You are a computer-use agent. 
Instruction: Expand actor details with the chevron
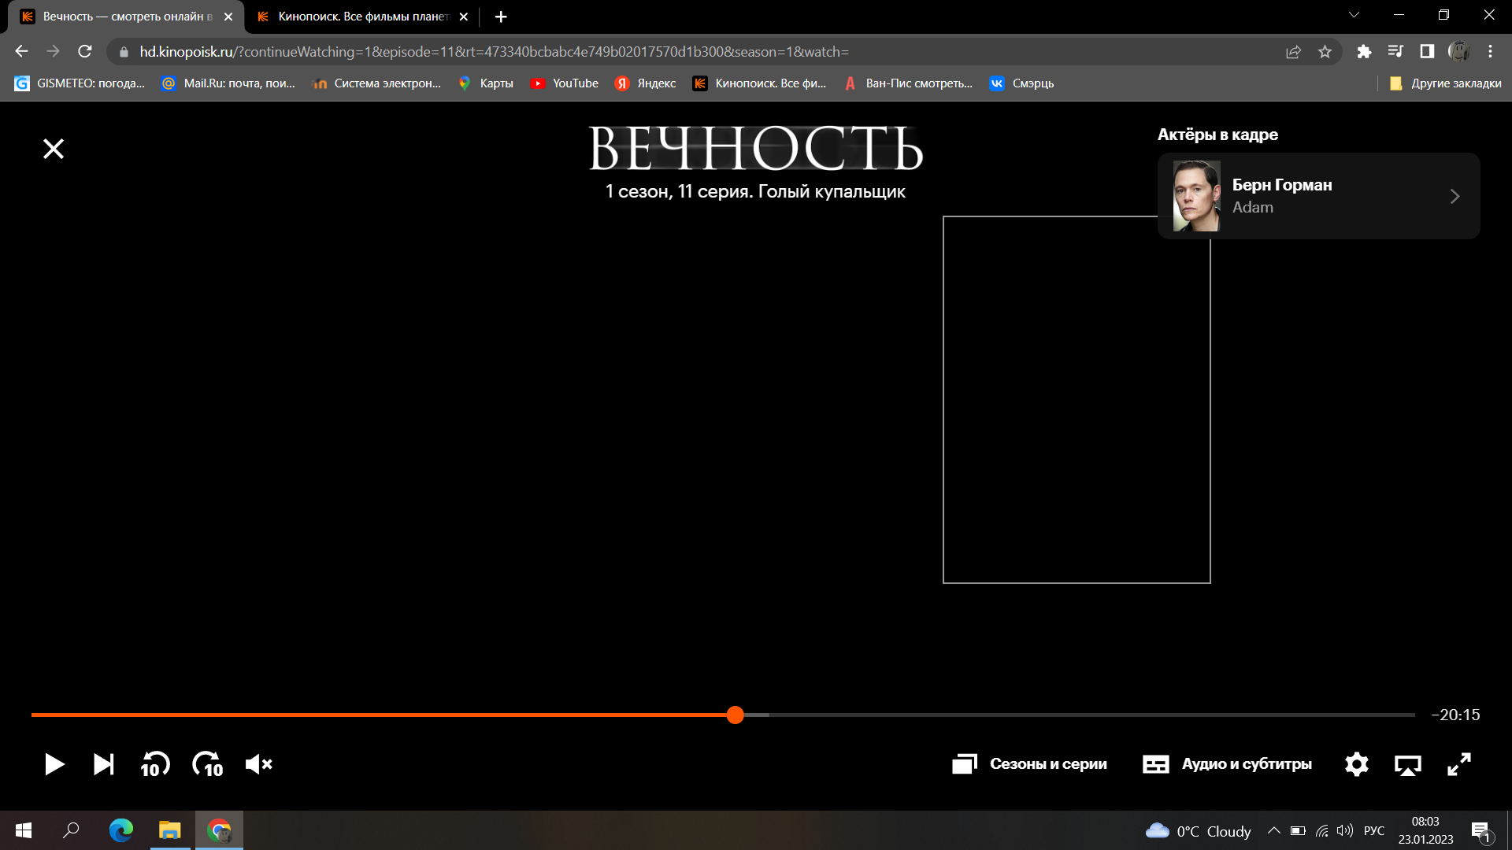coord(1455,196)
